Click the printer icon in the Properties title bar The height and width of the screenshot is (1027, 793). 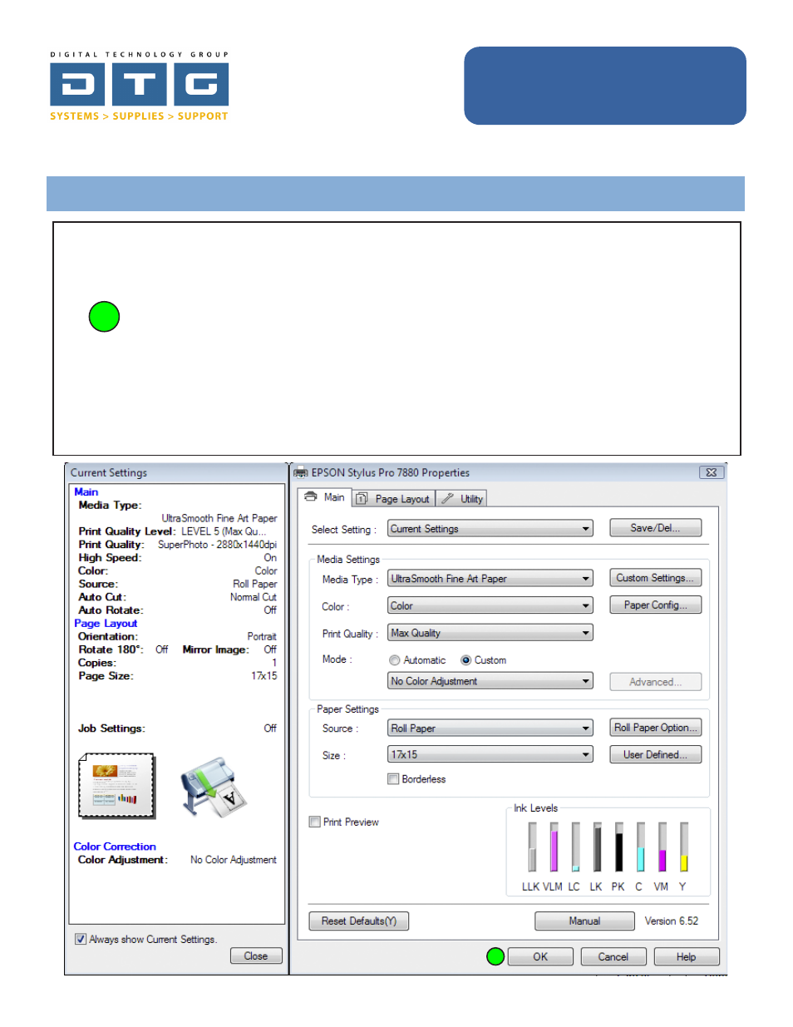tap(301, 473)
